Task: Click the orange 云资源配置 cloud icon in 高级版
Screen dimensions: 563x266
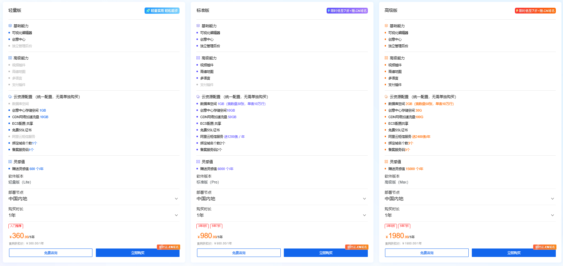Action: click(386, 97)
